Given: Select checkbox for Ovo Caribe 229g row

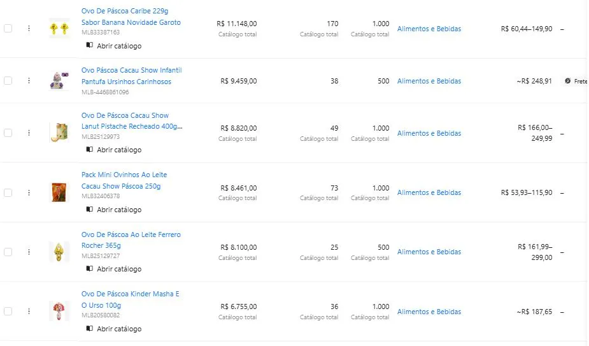Looking at the screenshot, I should click(x=8, y=29).
